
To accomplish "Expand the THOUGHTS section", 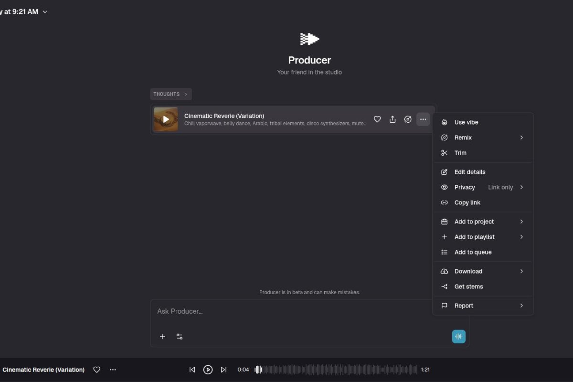I will [170, 94].
